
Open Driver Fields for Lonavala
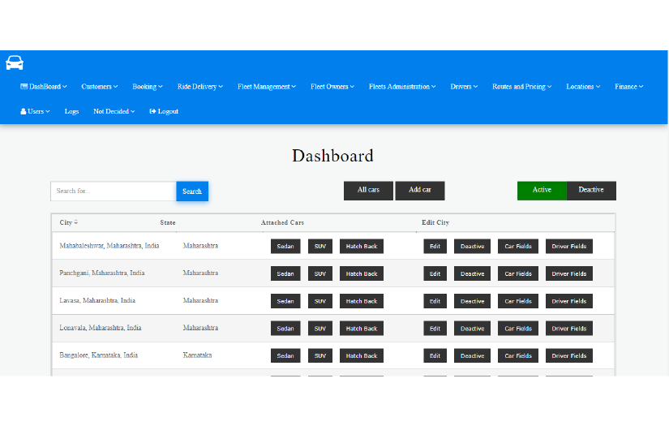pos(569,329)
